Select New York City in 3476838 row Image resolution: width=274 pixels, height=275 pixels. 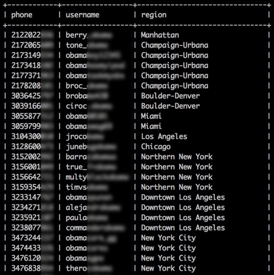pyautogui.click(x=168, y=268)
